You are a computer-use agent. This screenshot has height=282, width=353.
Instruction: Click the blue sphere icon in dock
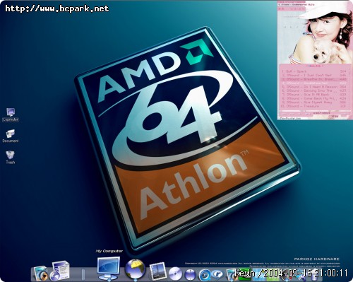(x=191, y=274)
